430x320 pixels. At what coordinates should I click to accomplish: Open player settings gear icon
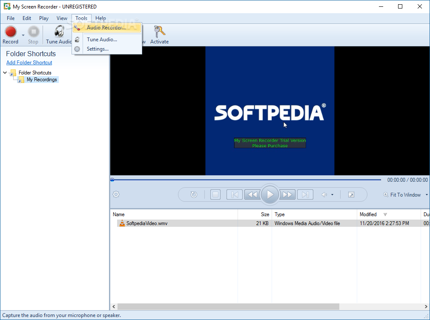pyautogui.click(x=116, y=194)
